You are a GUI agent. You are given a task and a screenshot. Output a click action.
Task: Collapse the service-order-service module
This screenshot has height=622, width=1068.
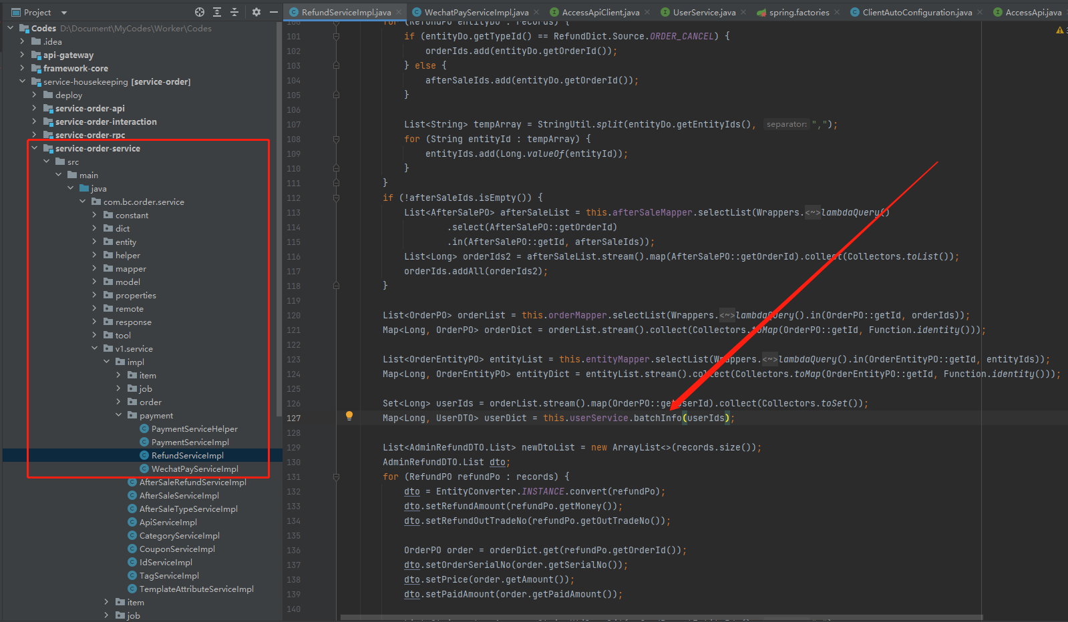[x=34, y=148]
